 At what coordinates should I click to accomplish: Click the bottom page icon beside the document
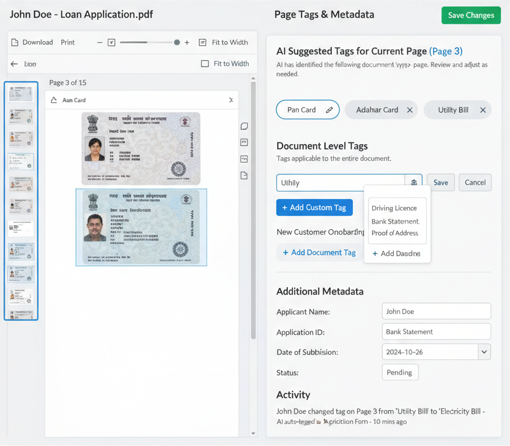pos(244,175)
